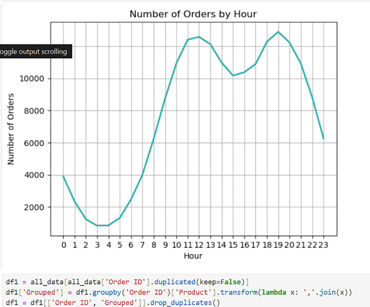Click the x-axis tick label 7
The width and height of the screenshot is (370, 307).
coord(143,245)
